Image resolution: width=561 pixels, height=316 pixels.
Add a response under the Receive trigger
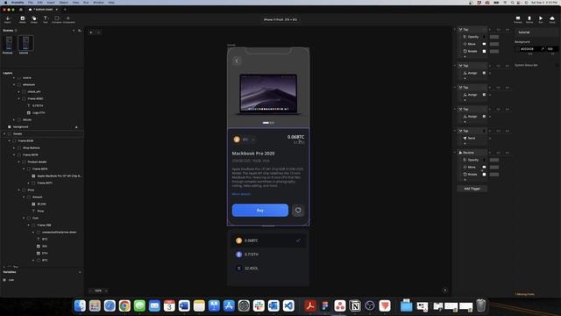point(465,180)
